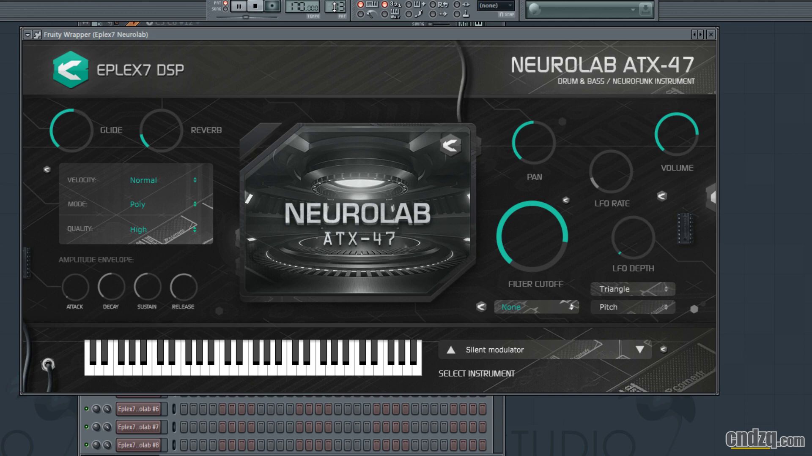Switch the LFO target from Pitch

pyautogui.click(x=632, y=307)
